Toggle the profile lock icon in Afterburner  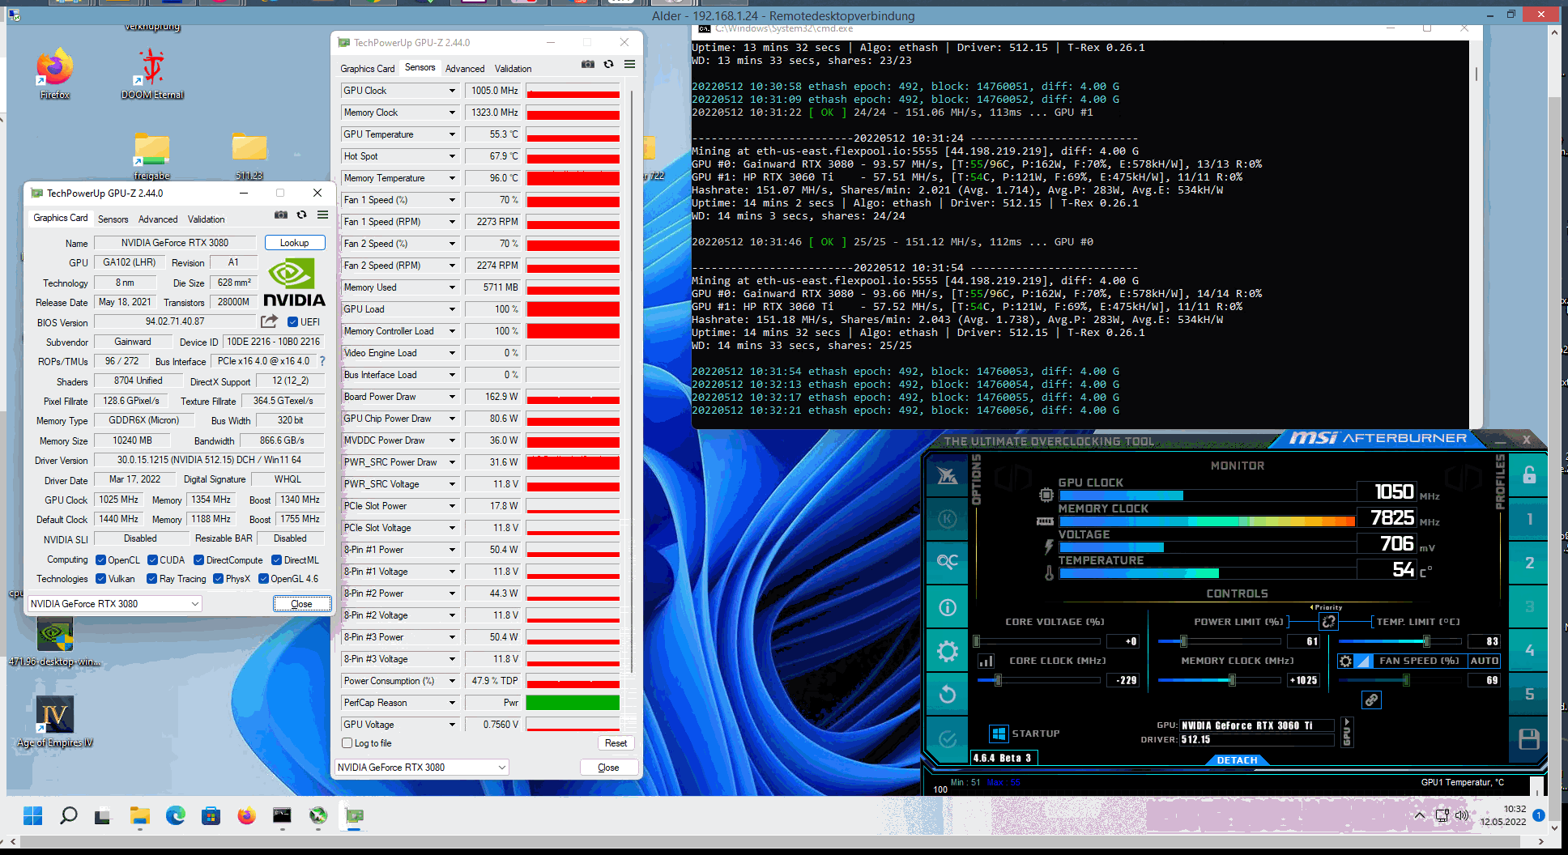(x=1529, y=475)
